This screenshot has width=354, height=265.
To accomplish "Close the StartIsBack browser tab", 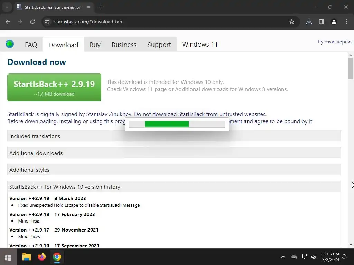I will (x=88, y=7).
